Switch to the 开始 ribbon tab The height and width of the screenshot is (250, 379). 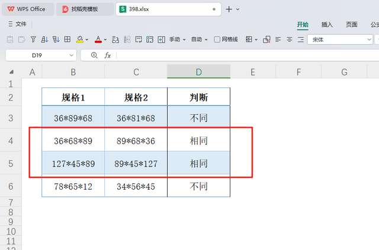pyautogui.click(x=303, y=24)
